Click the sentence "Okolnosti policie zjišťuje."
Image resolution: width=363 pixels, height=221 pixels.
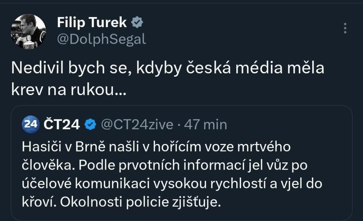tap(140, 202)
